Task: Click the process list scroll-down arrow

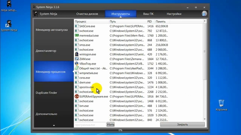Action: click(x=204, y=119)
